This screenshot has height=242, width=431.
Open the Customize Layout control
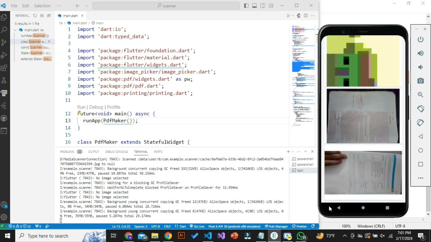coord(271,6)
